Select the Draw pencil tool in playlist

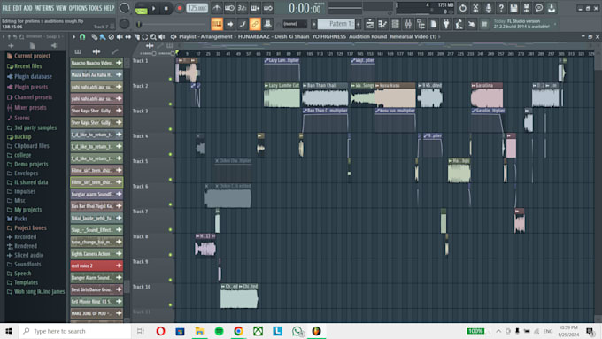coord(95,37)
